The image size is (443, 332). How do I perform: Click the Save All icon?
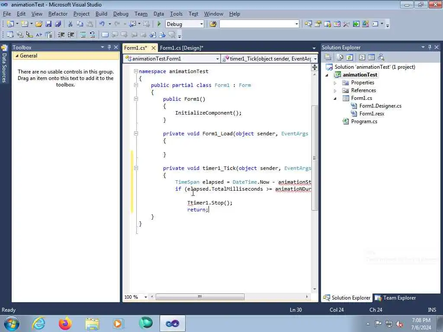[x=58, y=24]
